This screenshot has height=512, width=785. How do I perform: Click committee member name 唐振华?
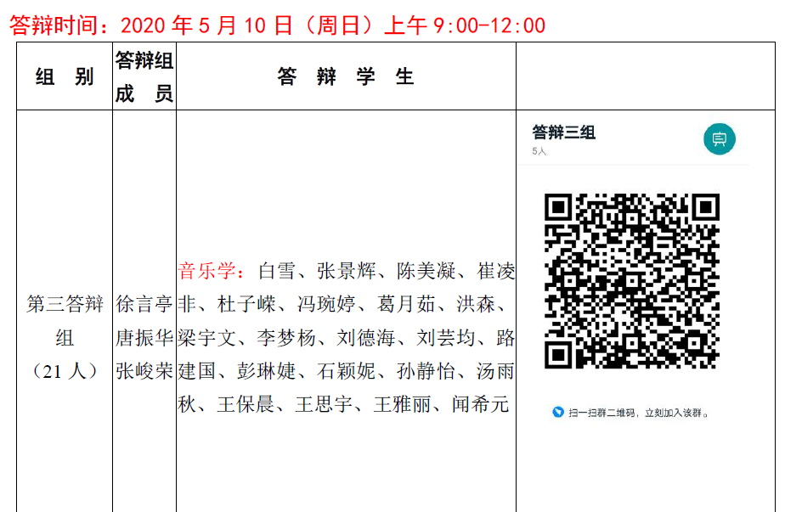[144, 338]
